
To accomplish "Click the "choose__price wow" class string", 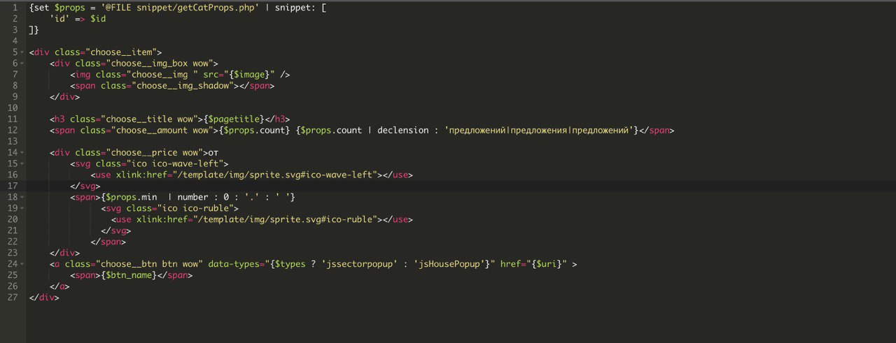I will tap(153, 152).
